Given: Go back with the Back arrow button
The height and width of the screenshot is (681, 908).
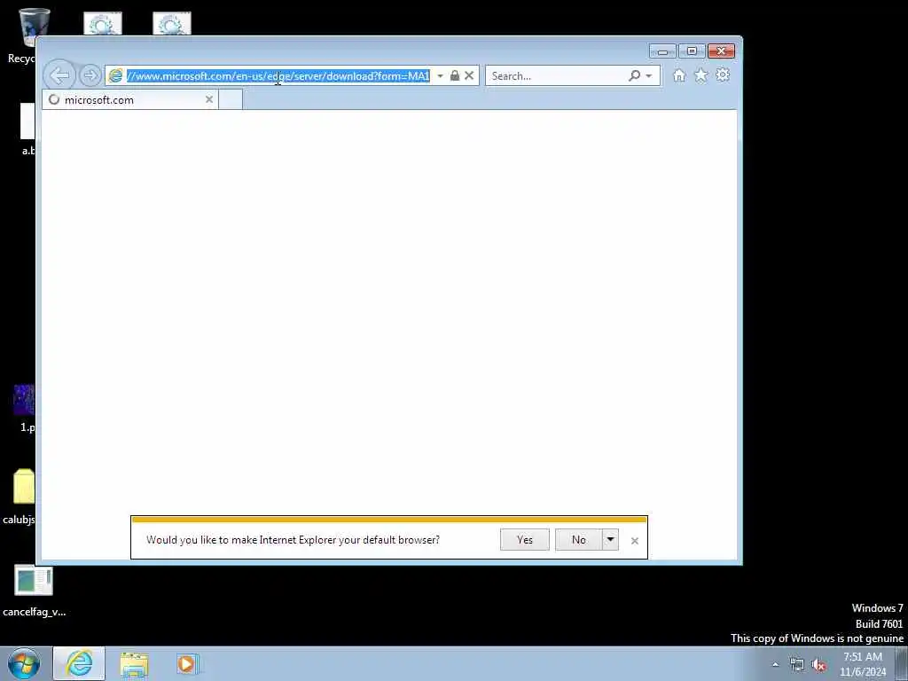Looking at the screenshot, I should click(x=59, y=75).
